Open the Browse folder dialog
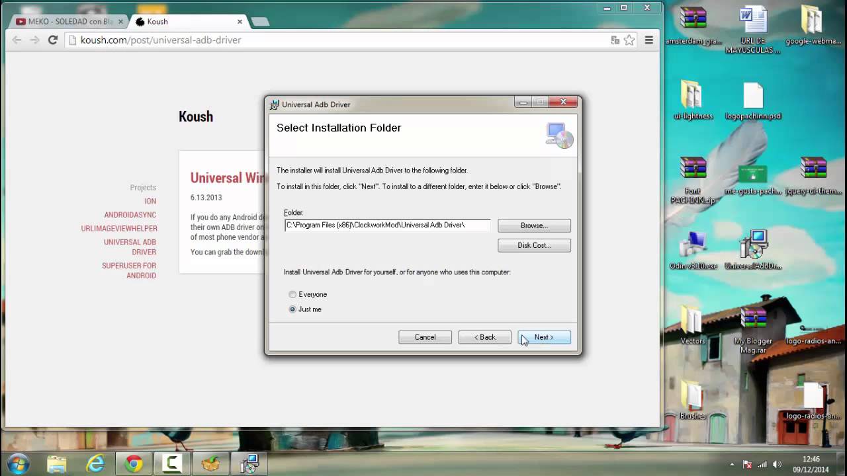This screenshot has width=847, height=476. pyautogui.click(x=534, y=225)
